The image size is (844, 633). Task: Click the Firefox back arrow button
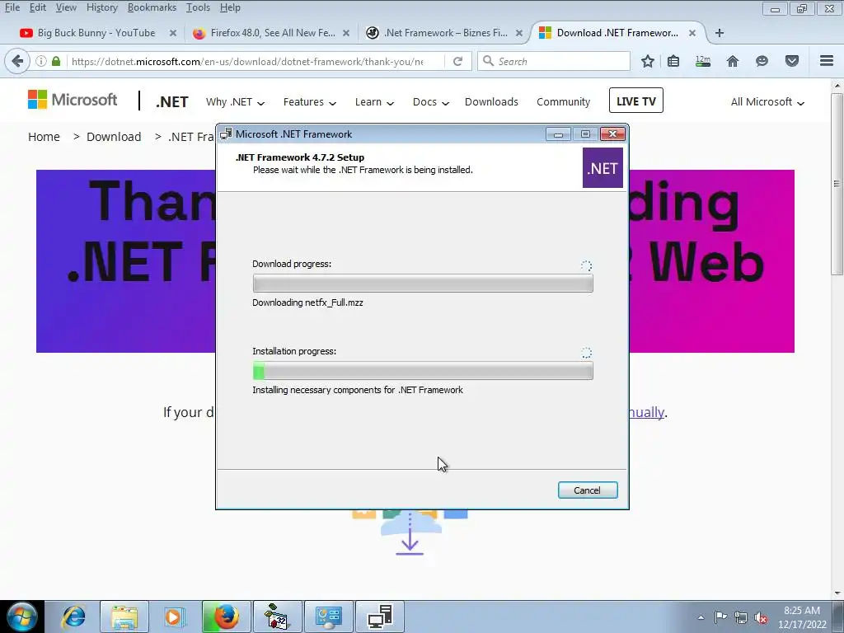[17, 61]
